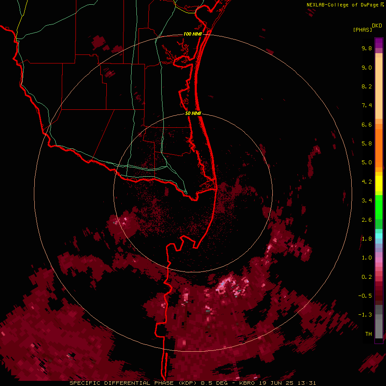
Task: Click the 5.8 value on color scale
Action: [x=367, y=144]
